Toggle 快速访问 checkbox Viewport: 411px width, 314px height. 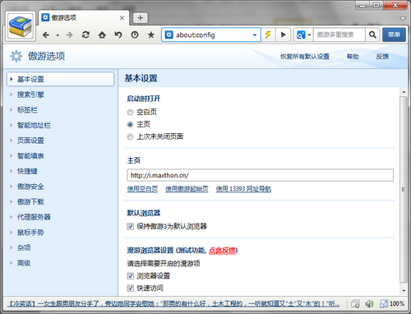click(x=131, y=289)
